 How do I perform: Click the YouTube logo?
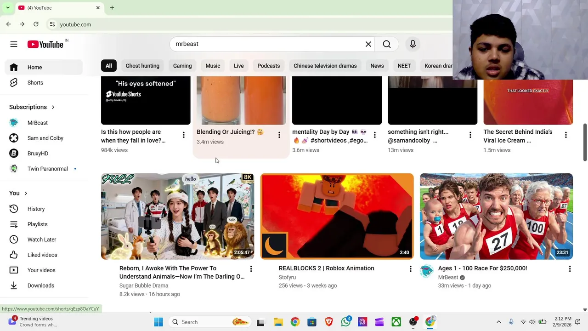click(45, 44)
